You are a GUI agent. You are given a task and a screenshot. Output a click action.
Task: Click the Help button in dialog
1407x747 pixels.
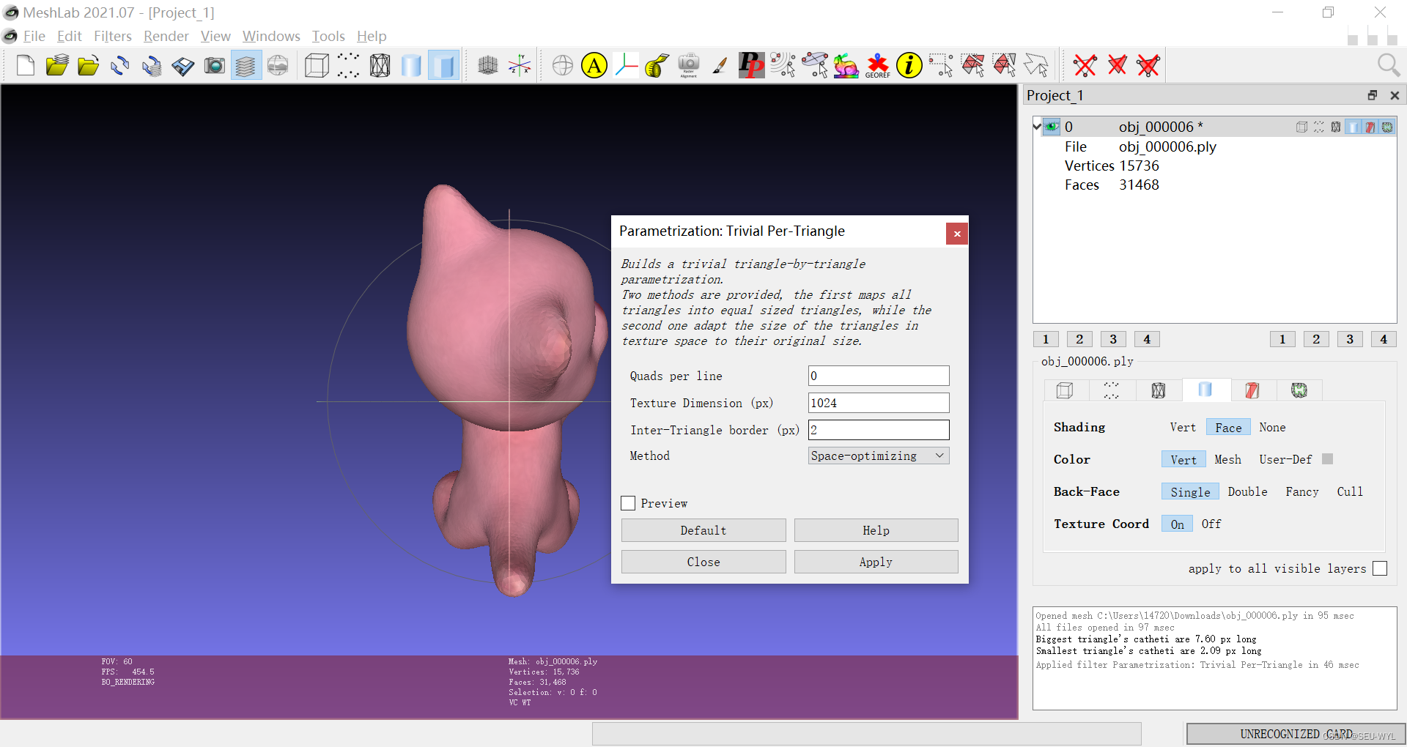click(876, 530)
